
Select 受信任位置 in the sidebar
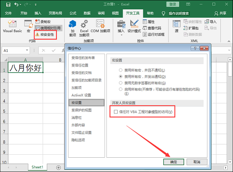(87, 65)
